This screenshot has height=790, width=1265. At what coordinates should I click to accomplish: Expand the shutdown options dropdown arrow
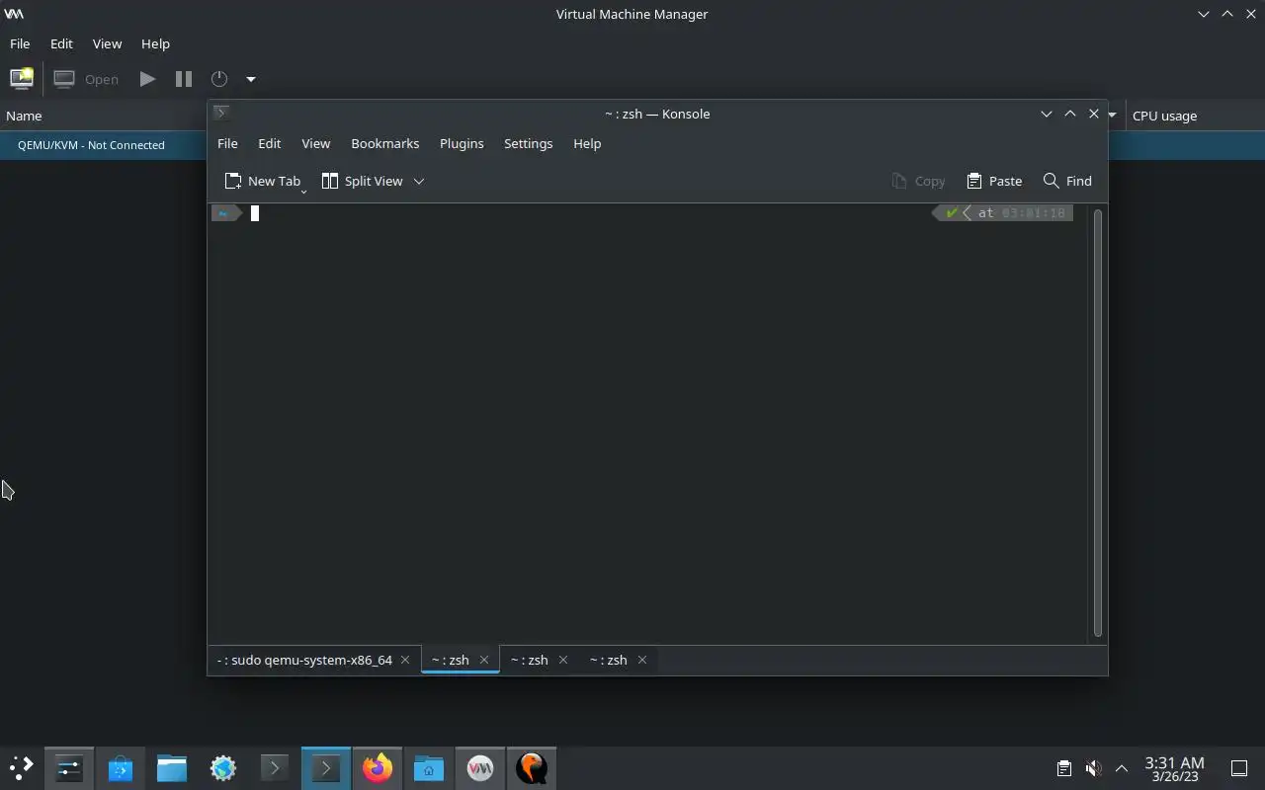[x=251, y=79]
